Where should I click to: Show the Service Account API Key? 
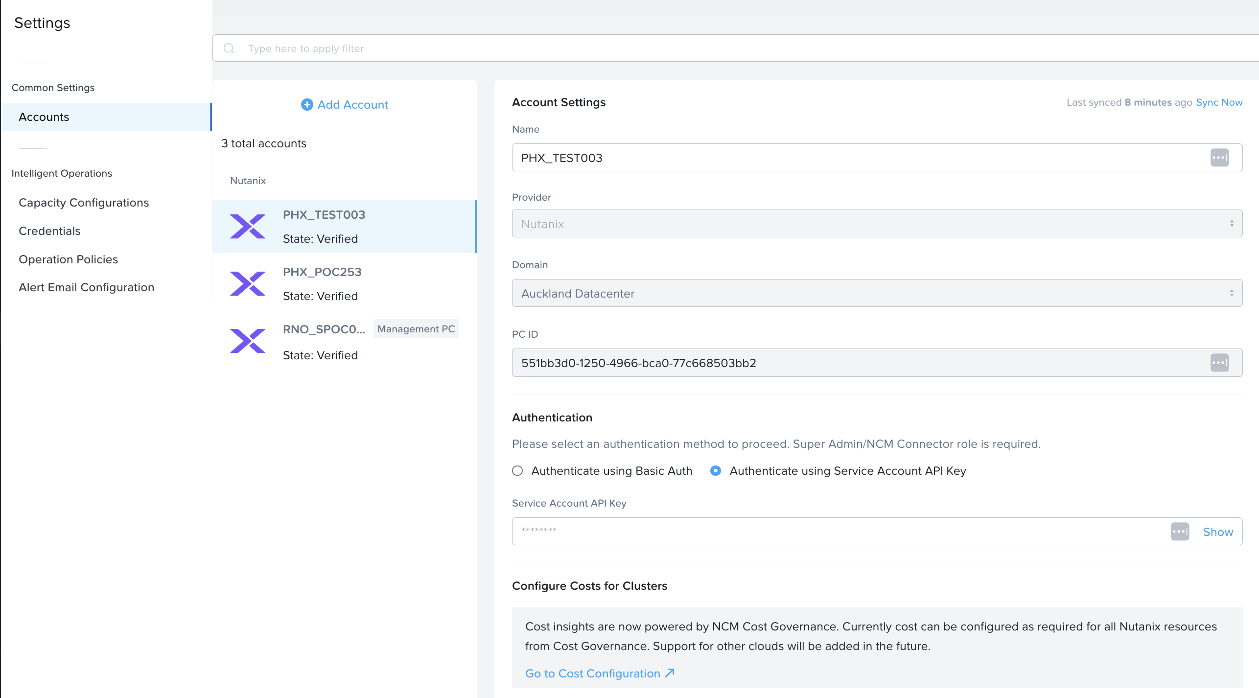point(1218,532)
